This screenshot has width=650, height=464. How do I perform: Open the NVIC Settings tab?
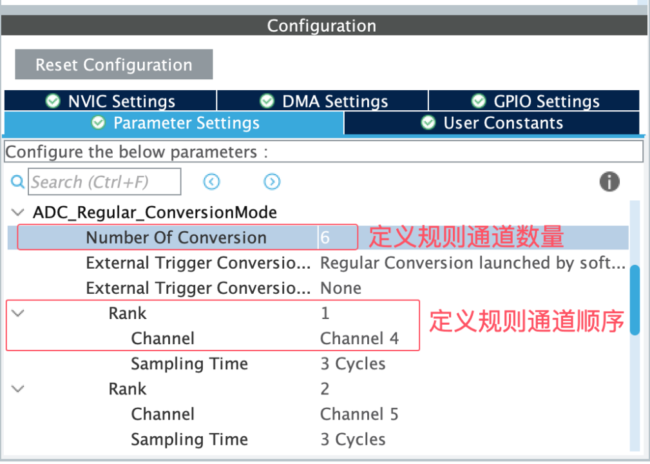pos(110,101)
